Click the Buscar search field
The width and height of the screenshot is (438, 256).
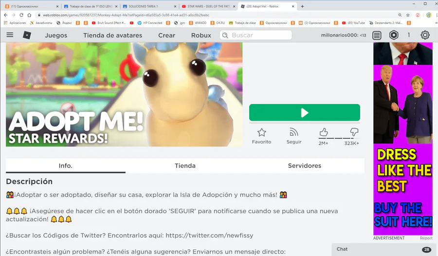[x=256, y=35]
